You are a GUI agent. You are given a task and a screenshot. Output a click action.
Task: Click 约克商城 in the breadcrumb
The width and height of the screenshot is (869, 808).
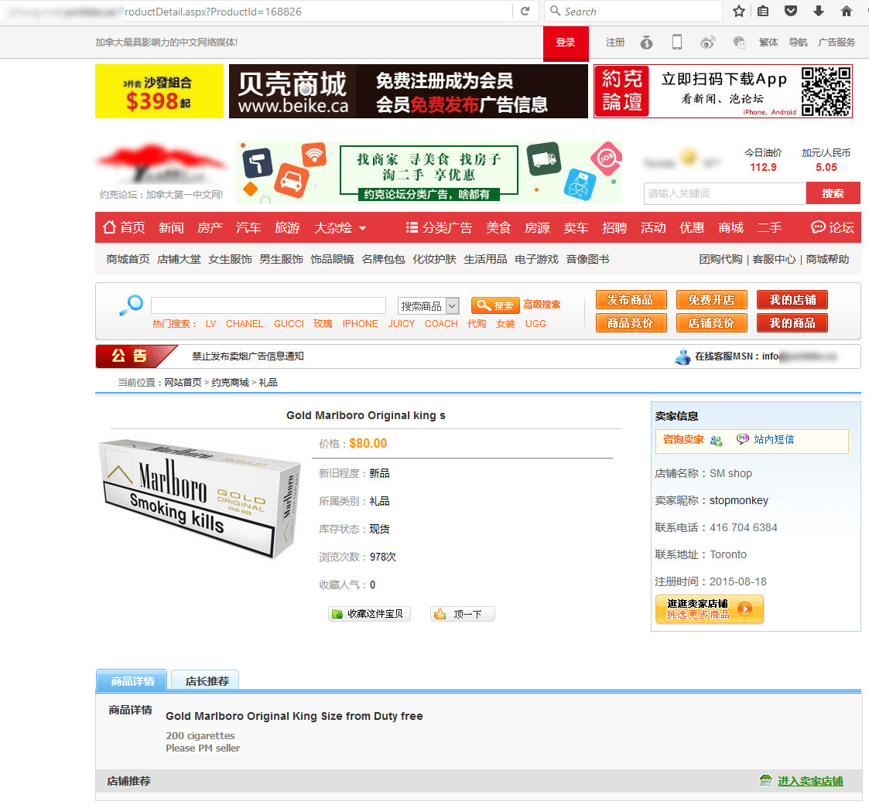point(230,383)
